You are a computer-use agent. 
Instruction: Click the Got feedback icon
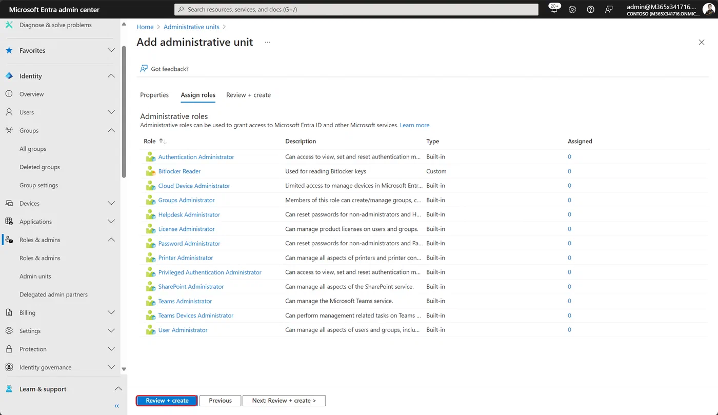click(x=144, y=69)
